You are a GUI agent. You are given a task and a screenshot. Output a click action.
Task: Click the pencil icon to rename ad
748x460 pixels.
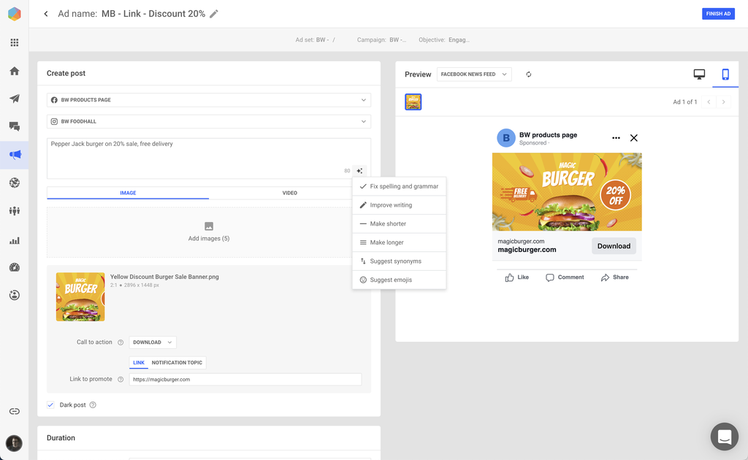click(x=214, y=14)
